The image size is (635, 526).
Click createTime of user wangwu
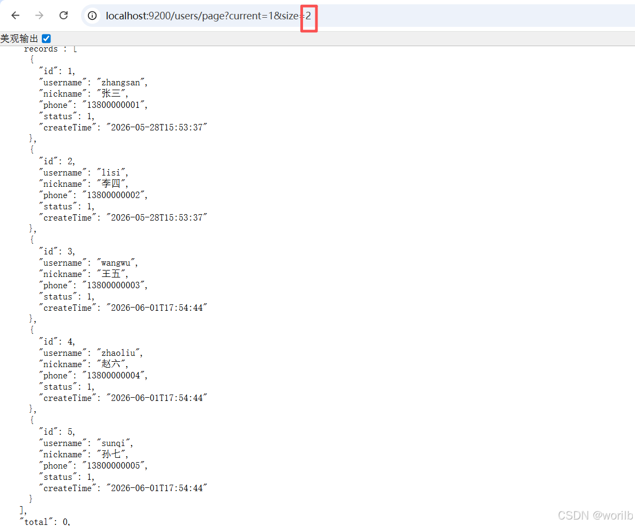123,308
